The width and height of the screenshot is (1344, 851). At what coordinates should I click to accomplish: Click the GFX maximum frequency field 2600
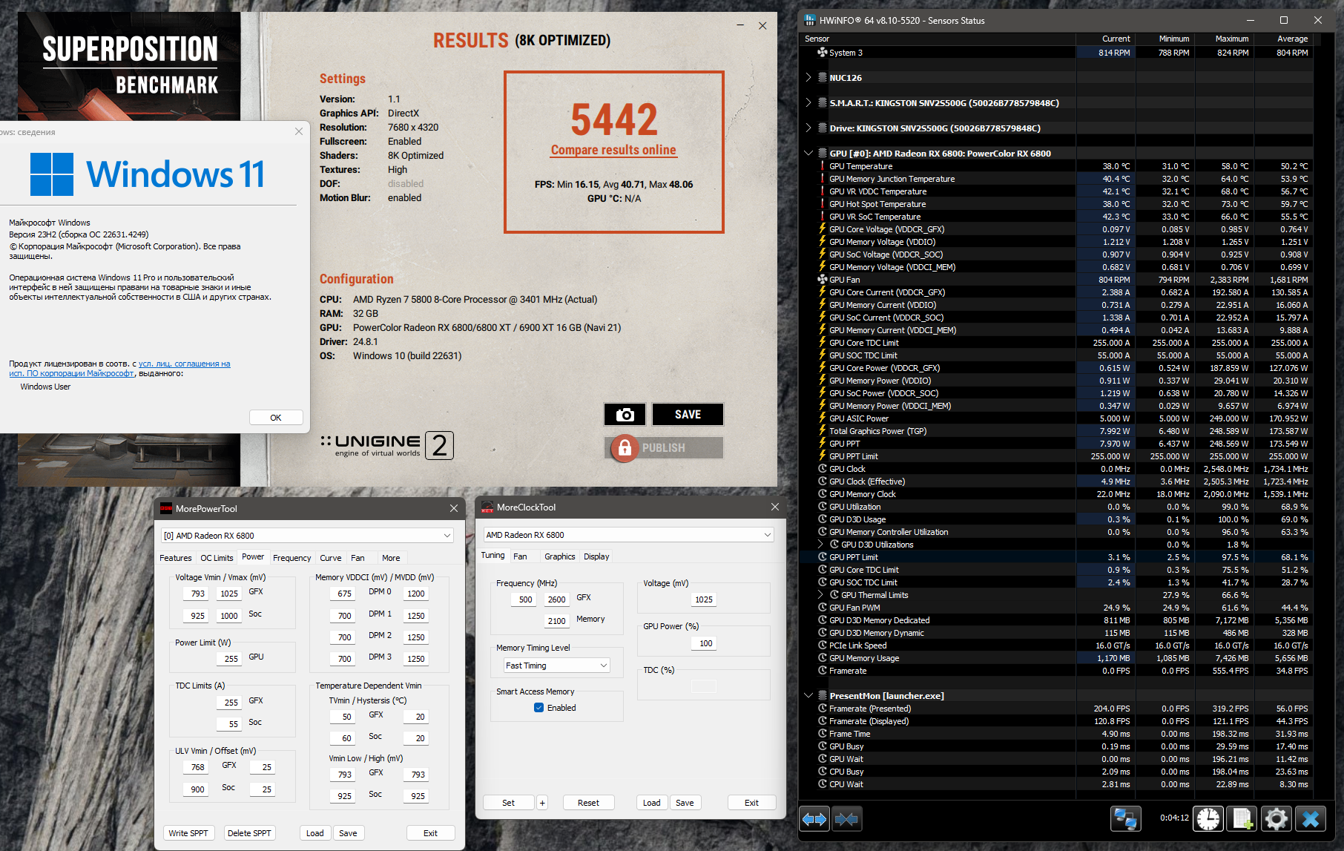557,599
